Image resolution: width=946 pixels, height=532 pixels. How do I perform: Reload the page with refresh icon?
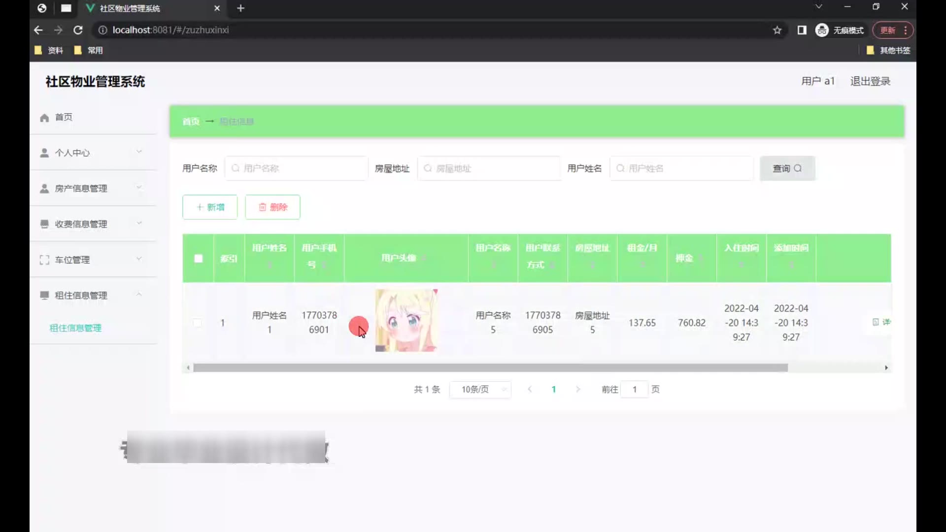pyautogui.click(x=78, y=31)
